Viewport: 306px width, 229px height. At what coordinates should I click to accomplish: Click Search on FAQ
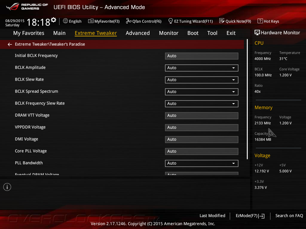click(289, 216)
